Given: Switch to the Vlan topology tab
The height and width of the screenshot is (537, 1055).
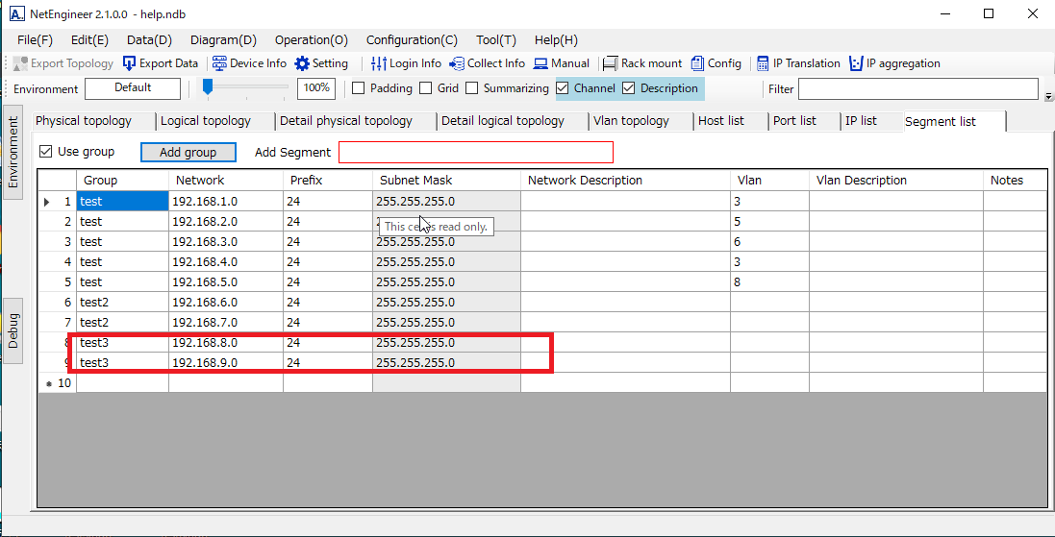Looking at the screenshot, I should tap(631, 121).
